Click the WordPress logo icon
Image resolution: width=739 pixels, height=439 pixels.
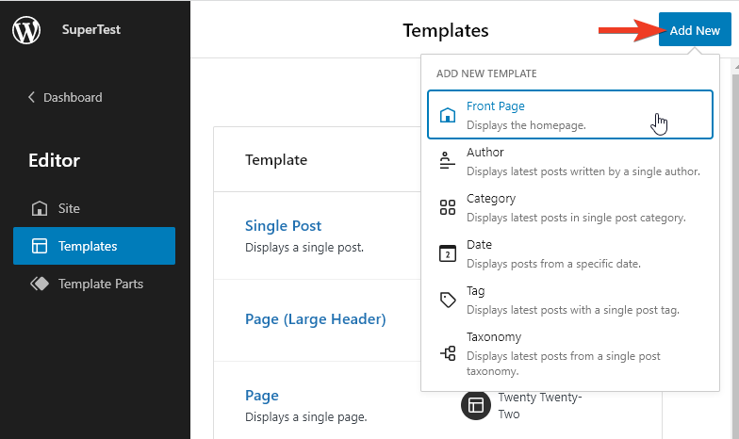point(26,30)
